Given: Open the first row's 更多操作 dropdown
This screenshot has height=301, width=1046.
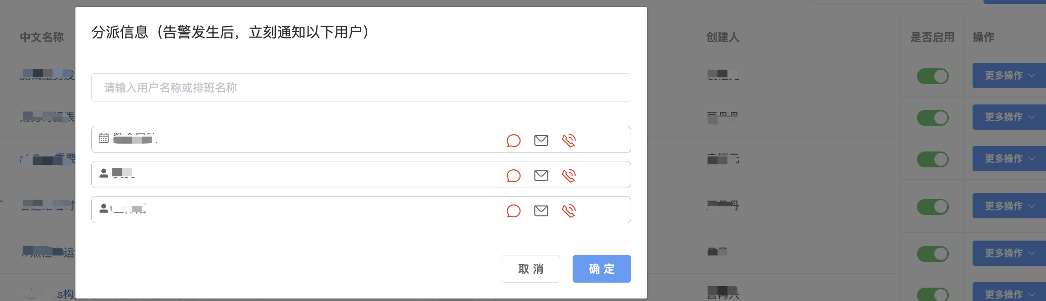Looking at the screenshot, I should point(1009,76).
